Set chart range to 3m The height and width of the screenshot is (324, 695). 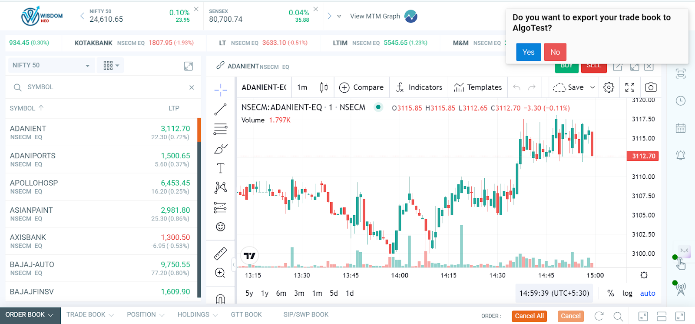pos(299,293)
